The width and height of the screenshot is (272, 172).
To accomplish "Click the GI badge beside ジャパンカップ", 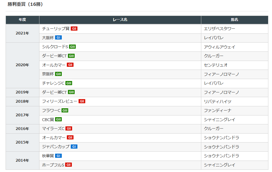I will click(x=74, y=147).
